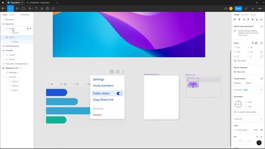Viewport: 265px width, 149px height.
Task: Click the icon between Share and Present
Action: tap(246, 9)
